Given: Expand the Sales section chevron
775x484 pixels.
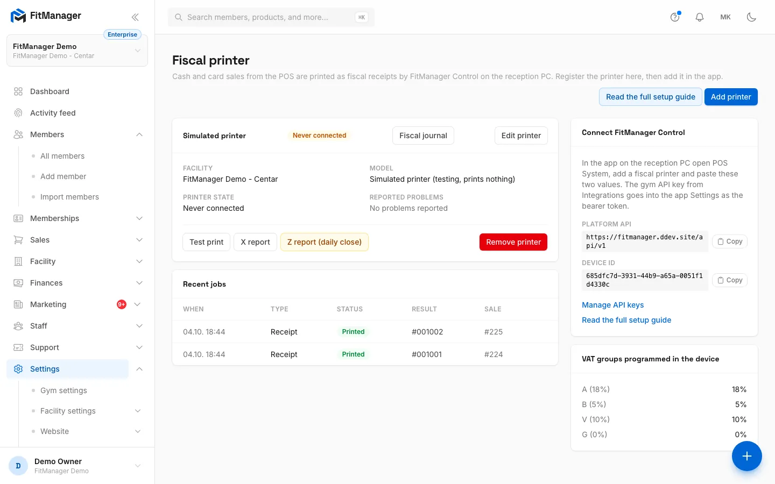Looking at the screenshot, I should pyautogui.click(x=139, y=240).
